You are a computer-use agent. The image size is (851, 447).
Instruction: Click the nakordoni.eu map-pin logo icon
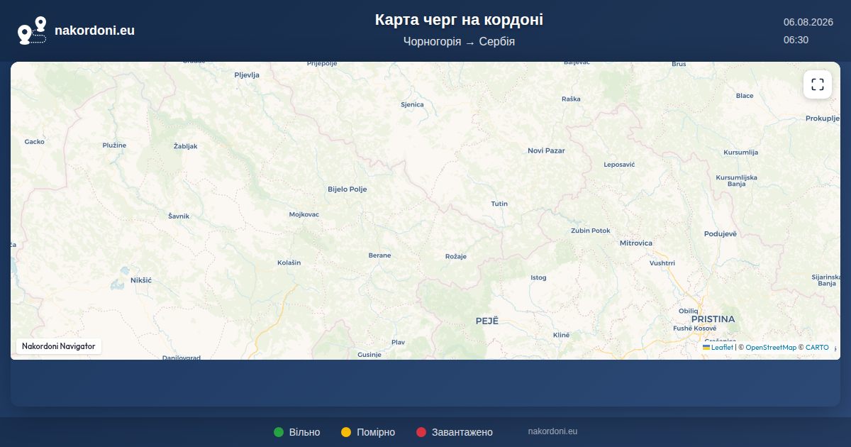[32, 31]
